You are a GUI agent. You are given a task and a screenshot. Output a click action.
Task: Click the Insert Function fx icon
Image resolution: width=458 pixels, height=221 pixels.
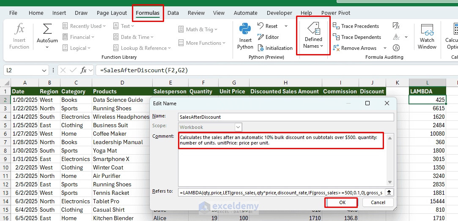(x=19, y=29)
